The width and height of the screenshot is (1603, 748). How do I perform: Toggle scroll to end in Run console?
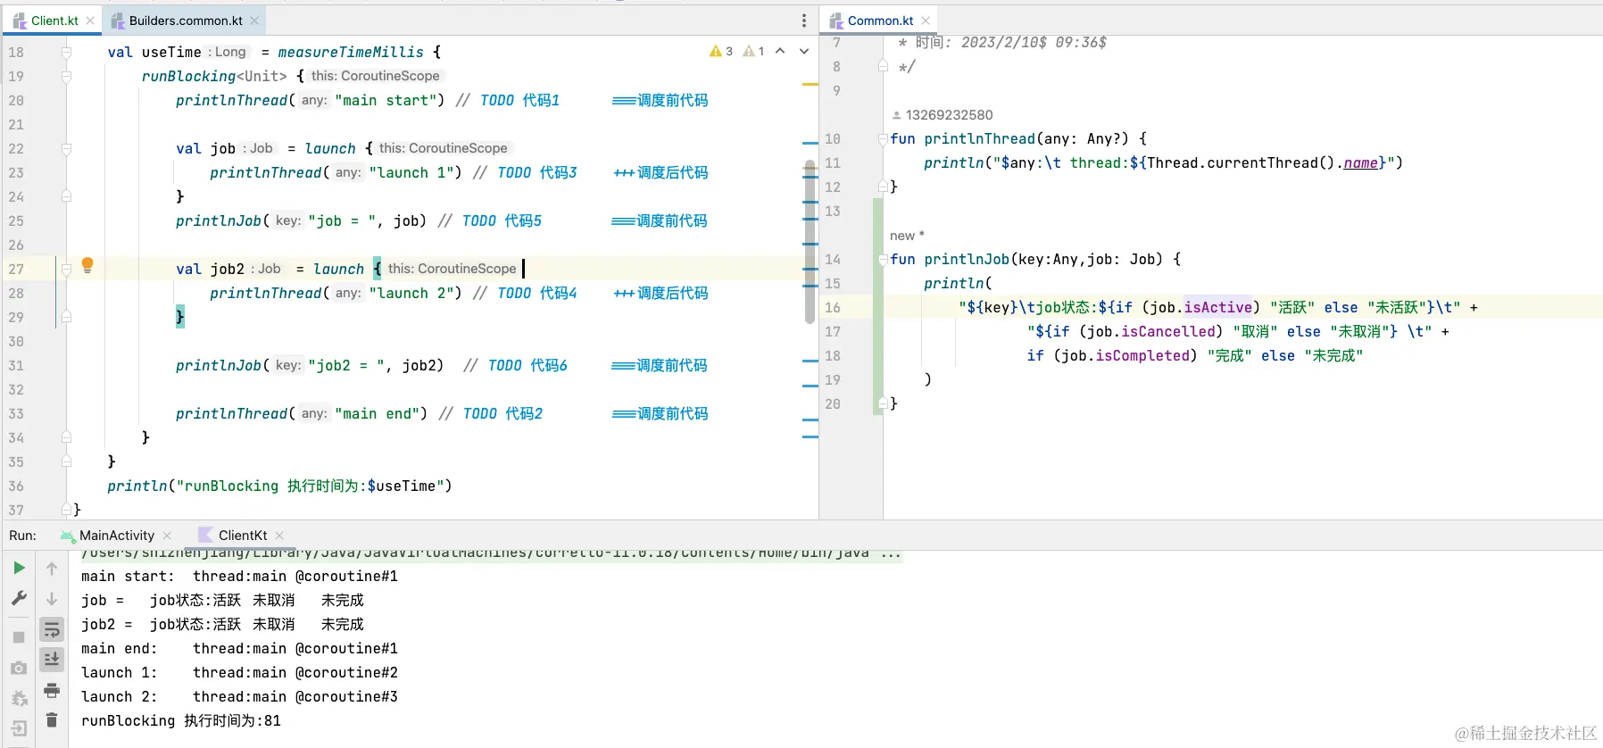(52, 660)
